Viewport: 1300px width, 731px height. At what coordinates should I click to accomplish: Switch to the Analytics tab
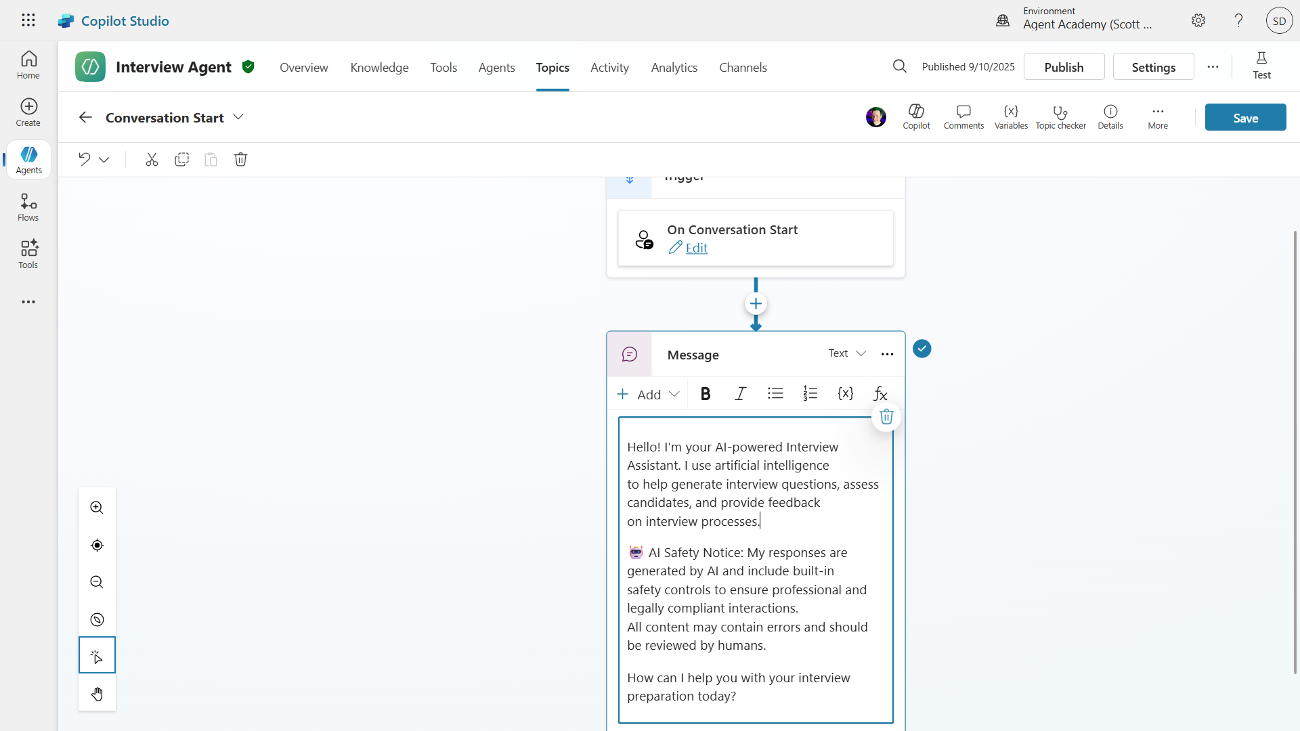click(674, 67)
